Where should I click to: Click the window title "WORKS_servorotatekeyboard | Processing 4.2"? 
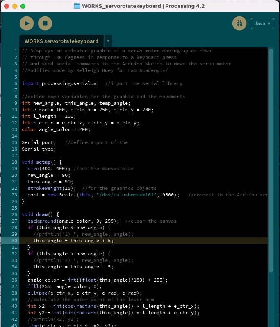[143, 6]
